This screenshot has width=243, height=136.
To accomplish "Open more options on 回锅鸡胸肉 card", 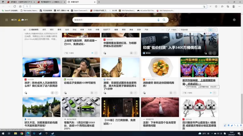I will 175,93.
